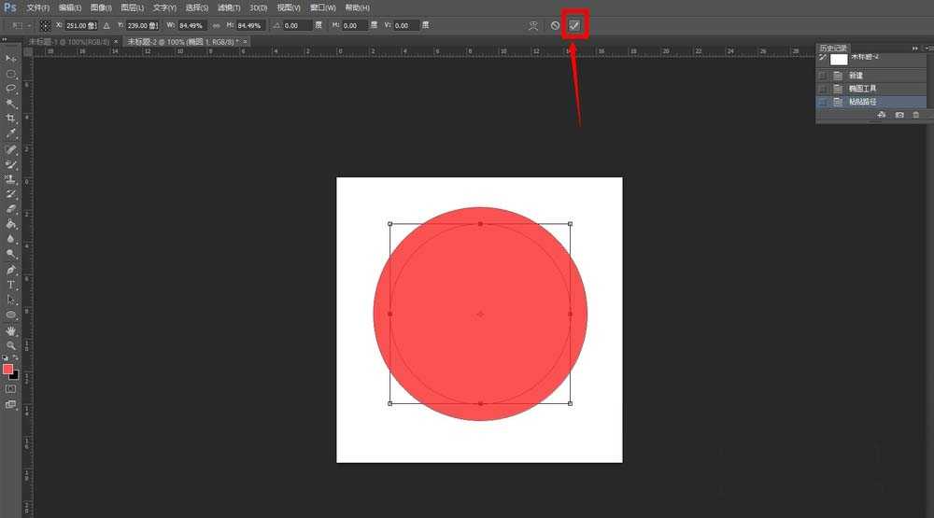934x518 pixels.
Task: Select the History Brush tool
Action: (10, 194)
